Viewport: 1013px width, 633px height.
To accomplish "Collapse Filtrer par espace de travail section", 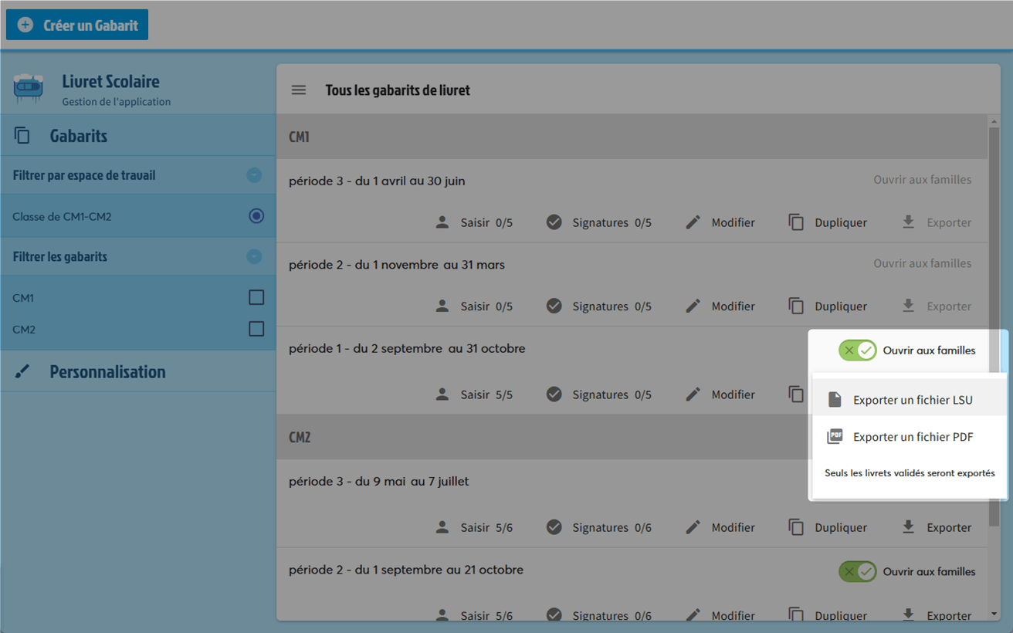I will (x=254, y=175).
